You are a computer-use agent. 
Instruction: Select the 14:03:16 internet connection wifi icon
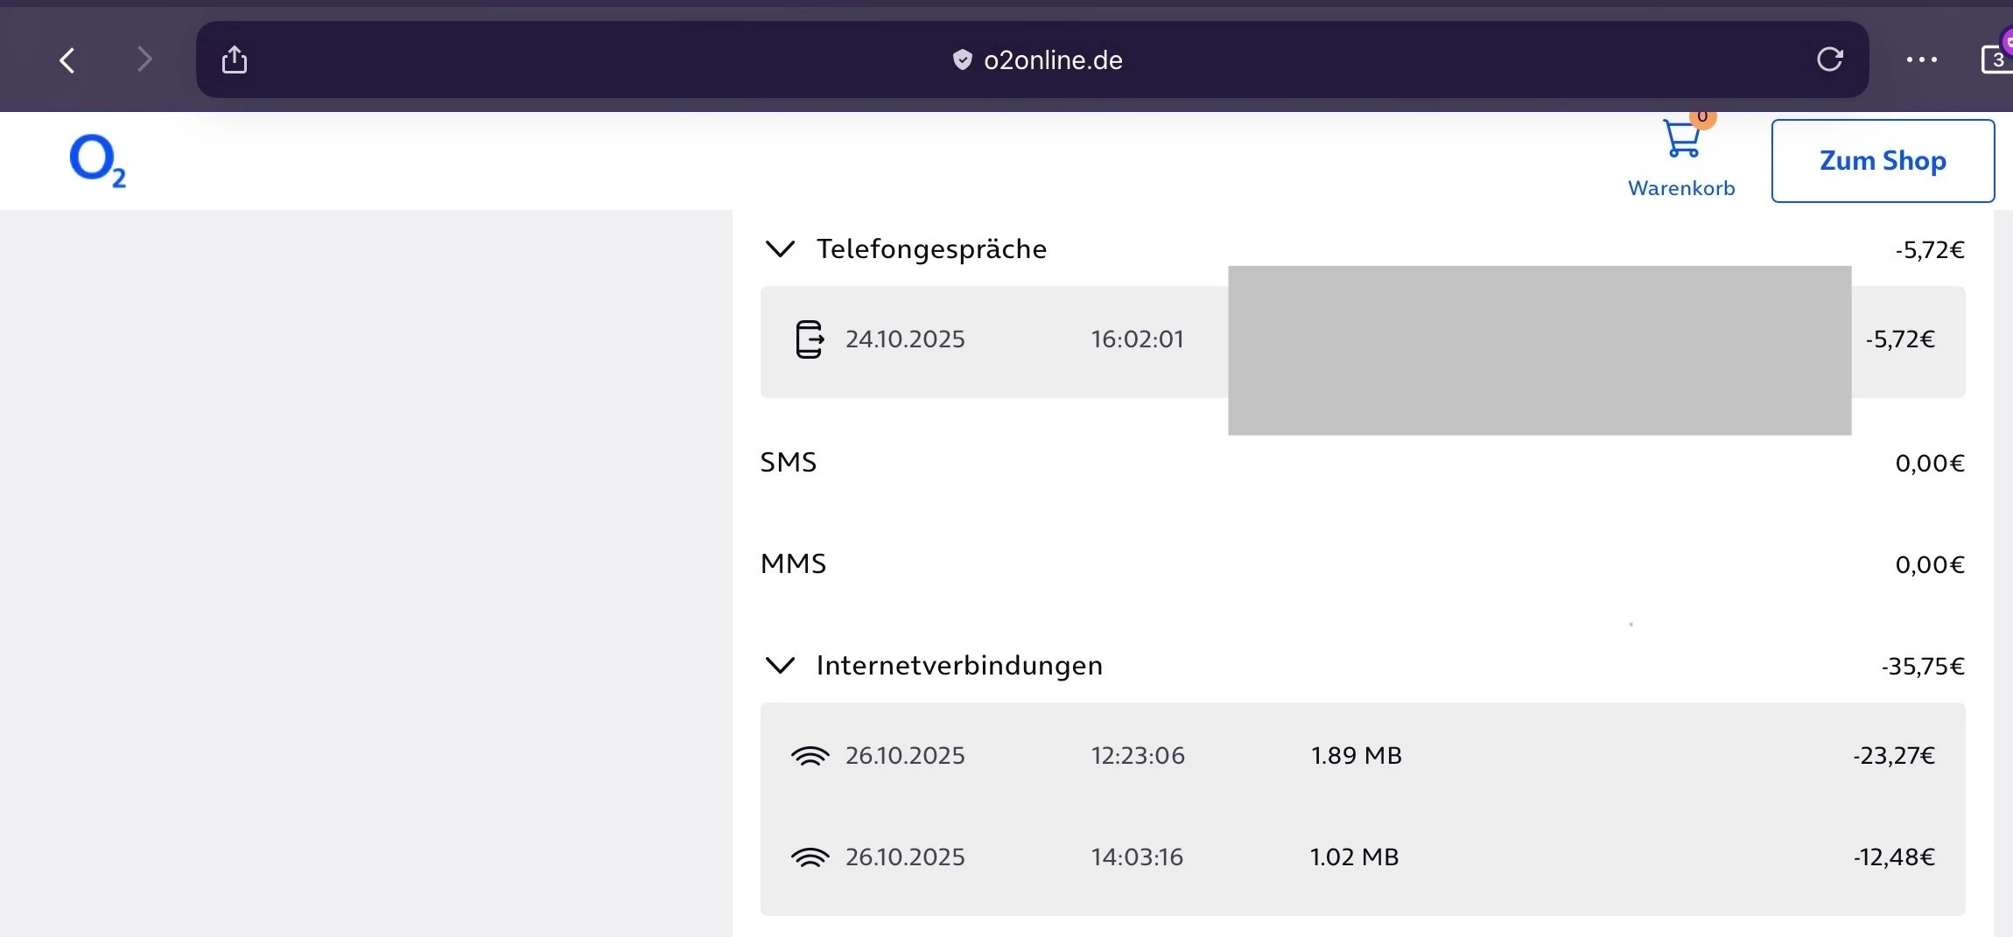coord(810,857)
